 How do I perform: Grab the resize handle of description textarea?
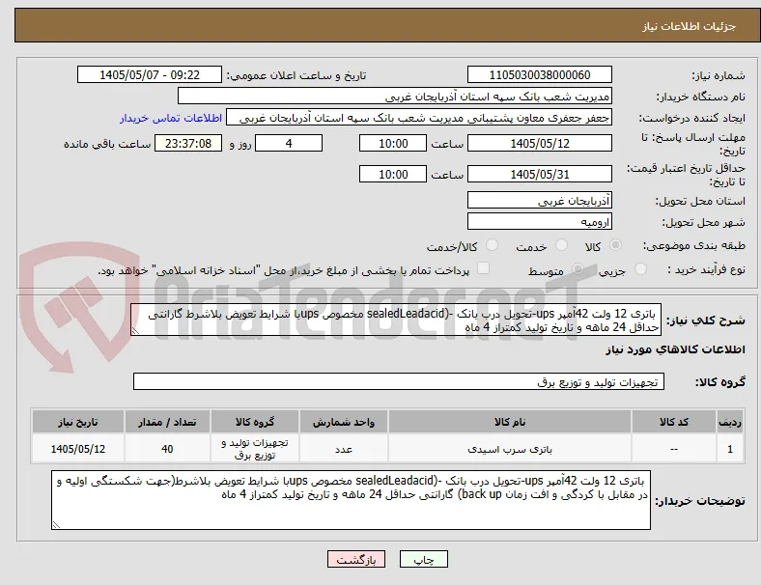(x=135, y=331)
